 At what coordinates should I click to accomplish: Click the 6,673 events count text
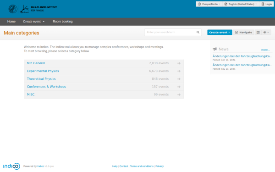(x=159, y=71)
